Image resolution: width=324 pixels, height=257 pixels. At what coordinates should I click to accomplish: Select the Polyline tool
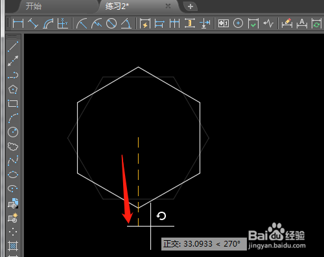[x=13, y=75]
